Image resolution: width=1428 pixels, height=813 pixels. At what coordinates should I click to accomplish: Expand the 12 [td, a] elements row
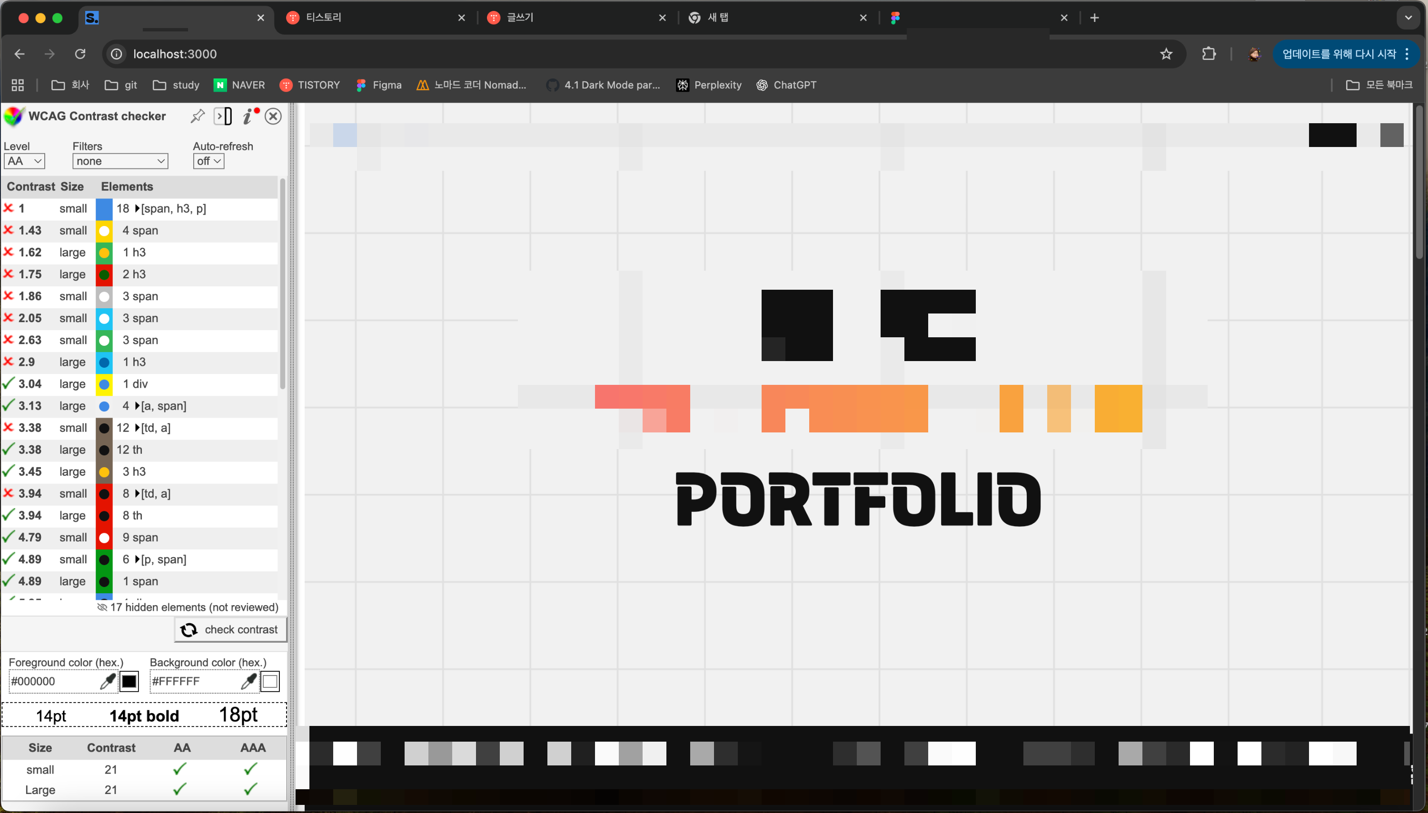pyautogui.click(x=138, y=428)
